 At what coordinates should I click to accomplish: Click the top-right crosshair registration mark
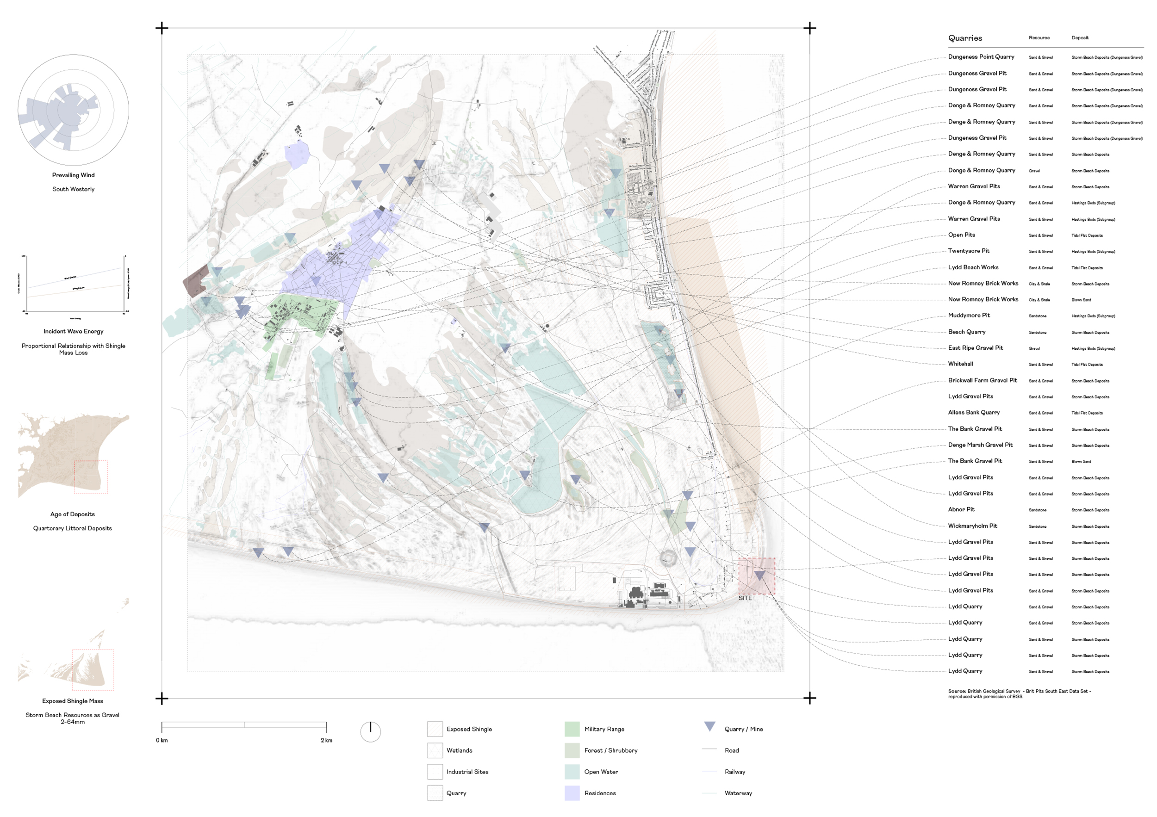809,28
